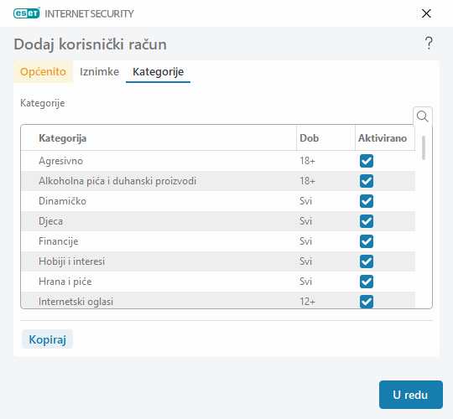
Task: Click the Svi age value for Dinamičko
Action: click(305, 201)
